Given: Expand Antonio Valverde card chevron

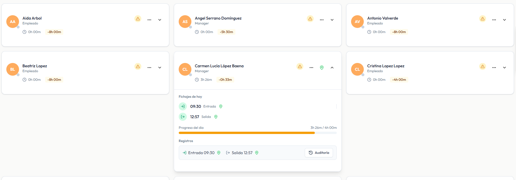Looking at the screenshot, I should pos(504,20).
